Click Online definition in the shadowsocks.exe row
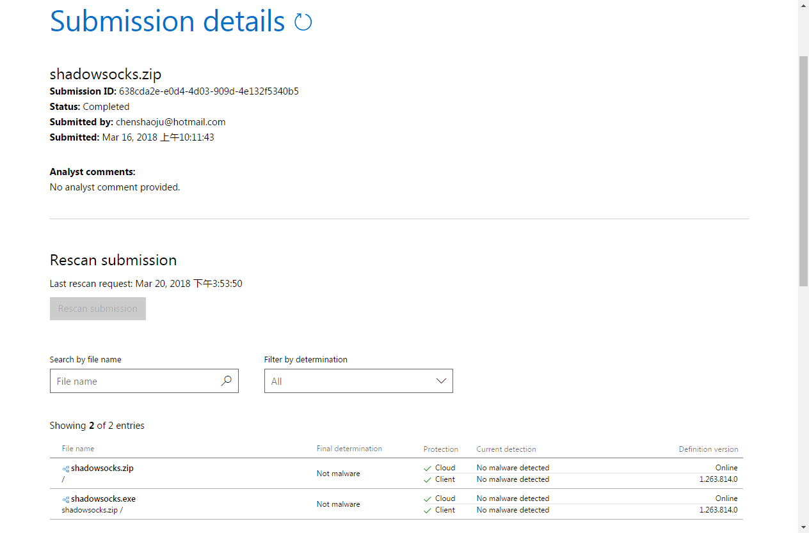809x533 pixels. pos(726,498)
